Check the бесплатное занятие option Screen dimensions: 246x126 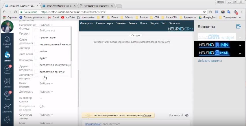coord(36,72)
